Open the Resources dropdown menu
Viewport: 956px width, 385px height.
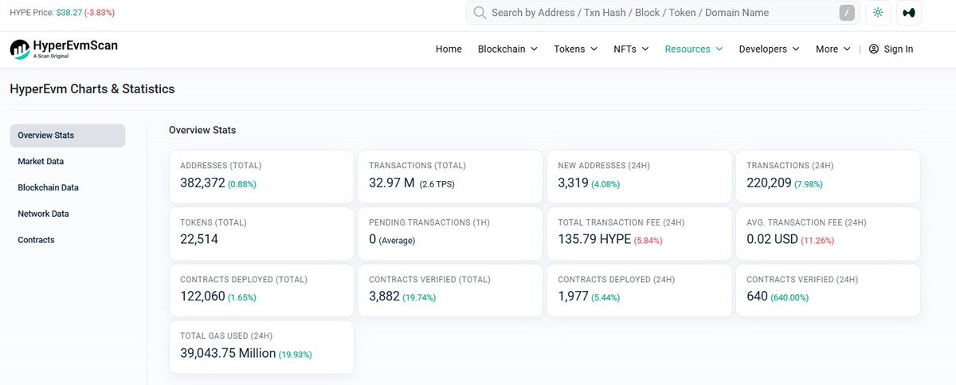pos(694,49)
